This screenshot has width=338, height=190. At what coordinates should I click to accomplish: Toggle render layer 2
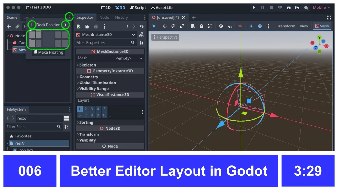pos(86,109)
